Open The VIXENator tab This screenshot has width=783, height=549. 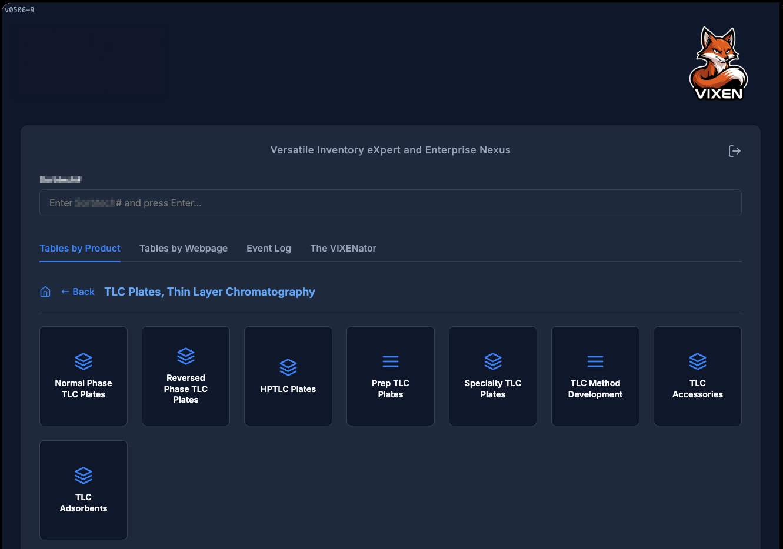coord(344,248)
